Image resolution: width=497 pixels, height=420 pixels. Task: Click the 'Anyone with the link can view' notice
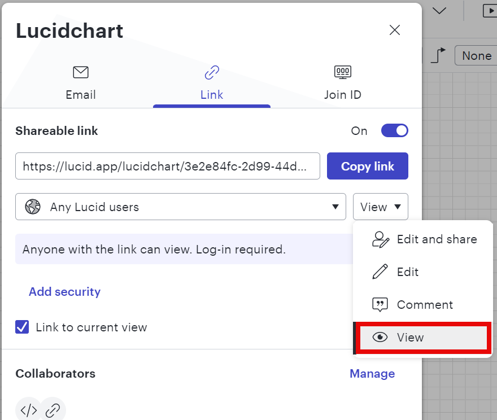point(185,250)
